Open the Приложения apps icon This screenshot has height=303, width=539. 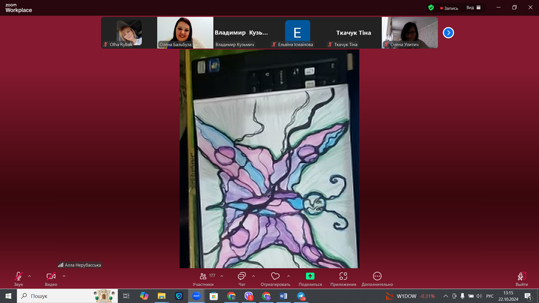coord(343,277)
